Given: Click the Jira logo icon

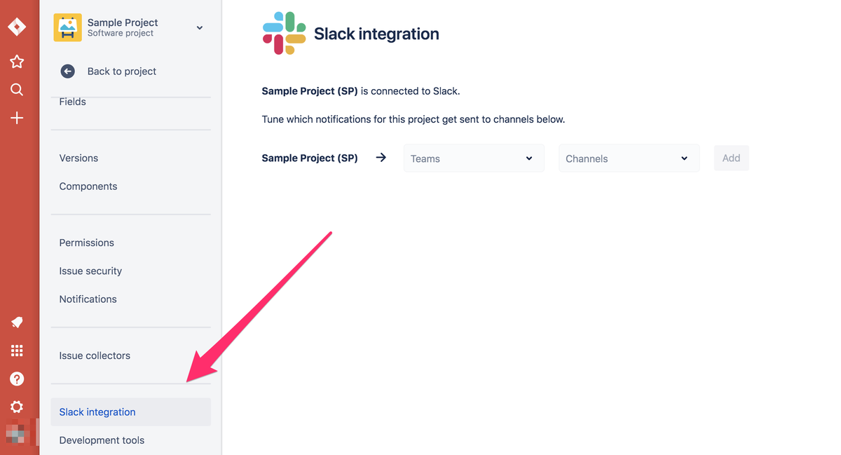Looking at the screenshot, I should tap(17, 27).
